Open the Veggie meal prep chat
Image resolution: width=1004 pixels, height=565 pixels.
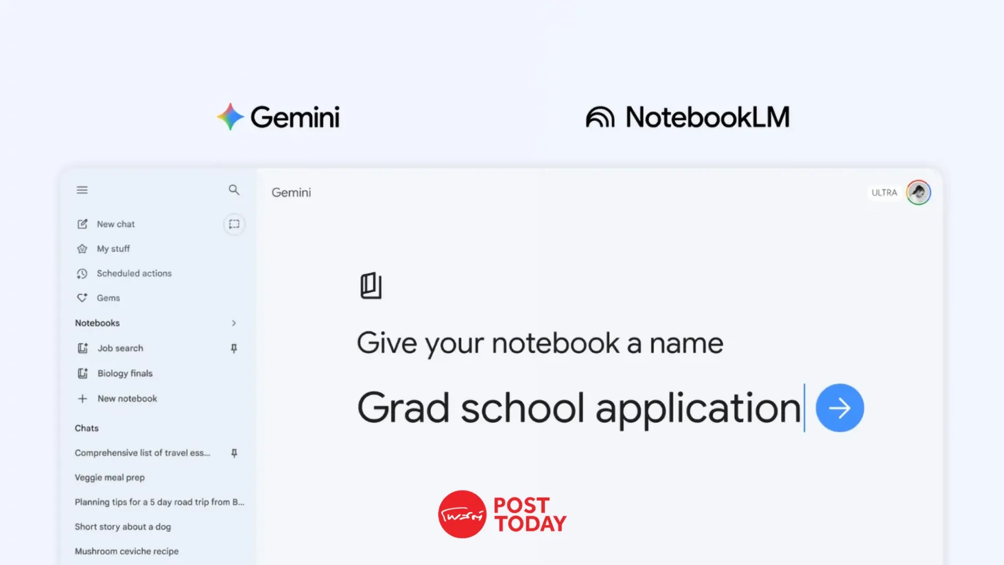[110, 478]
